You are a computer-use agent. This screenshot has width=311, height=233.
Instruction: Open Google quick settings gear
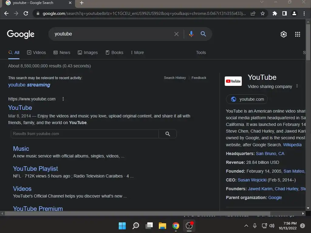point(284,34)
